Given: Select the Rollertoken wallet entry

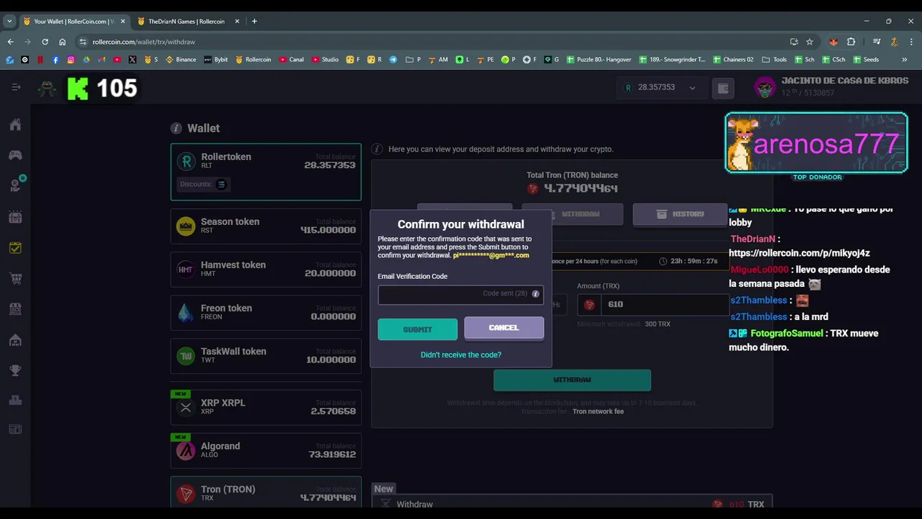Looking at the screenshot, I should [x=266, y=172].
